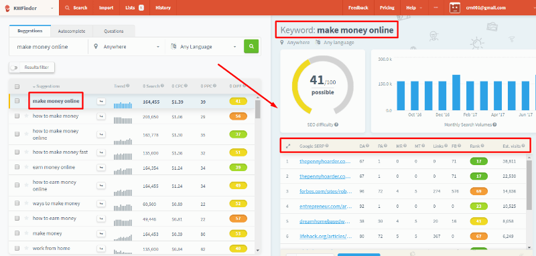
Task: Click the help icon beside Monthly Search Volumes
Action: point(494,125)
